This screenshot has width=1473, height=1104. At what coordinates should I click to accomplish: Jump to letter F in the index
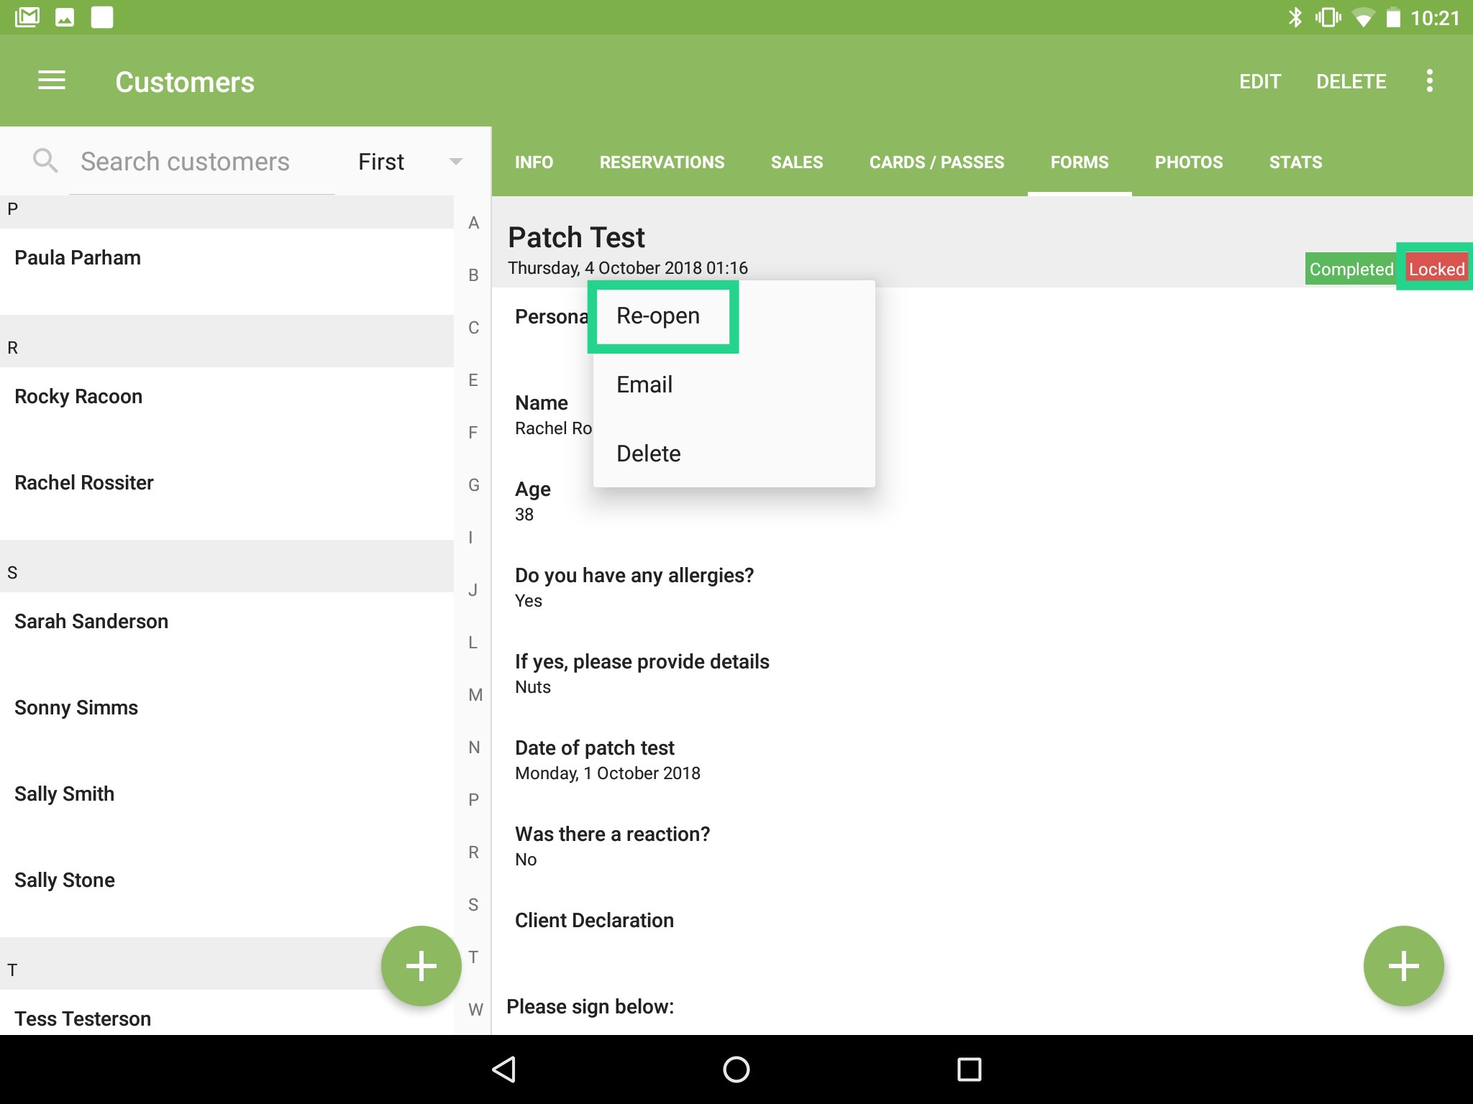coord(473,433)
